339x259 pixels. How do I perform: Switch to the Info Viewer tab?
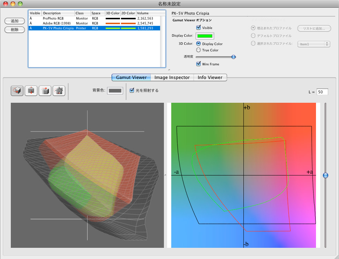210,77
